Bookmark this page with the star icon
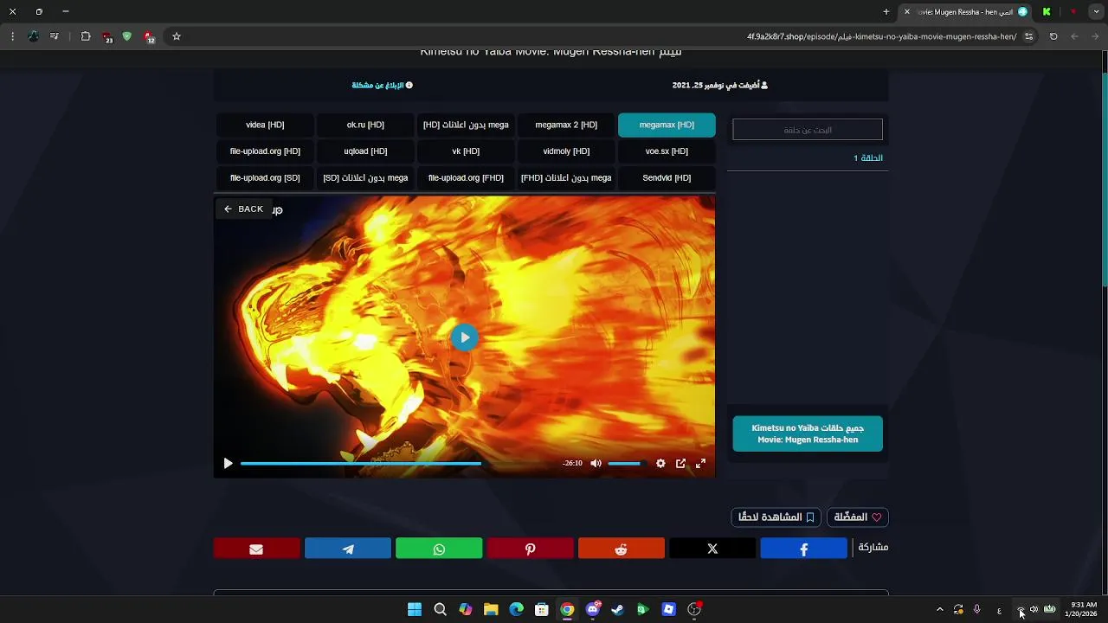 [177, 36]
